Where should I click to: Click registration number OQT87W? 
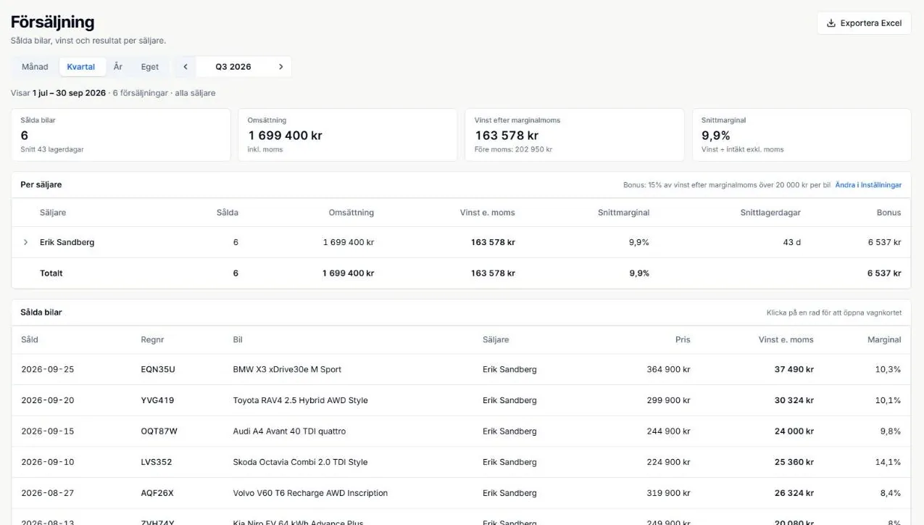pyautogui.click(x=159, y=431)
